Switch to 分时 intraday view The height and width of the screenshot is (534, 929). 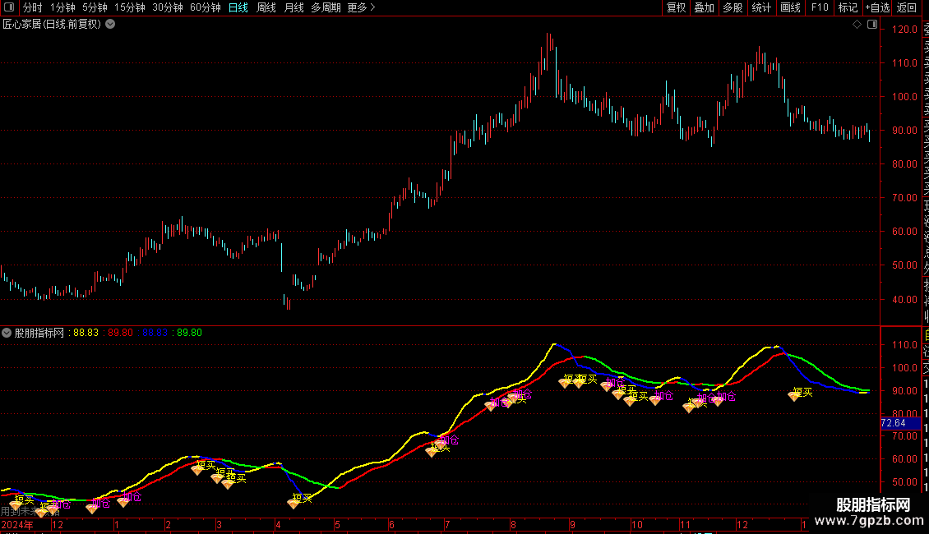(x=32, y=7)
